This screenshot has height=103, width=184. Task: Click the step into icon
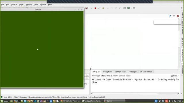pos(112,8)
